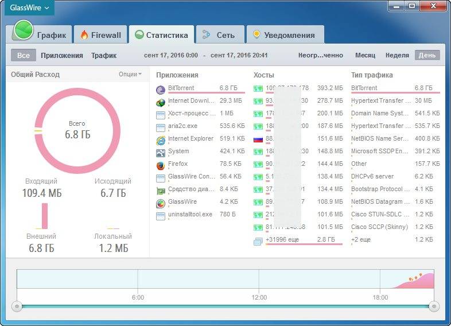This screenshot has height=326, width=451.
Task: Click host icon next to 101.6 МБ
Action: tap(258, 215)
